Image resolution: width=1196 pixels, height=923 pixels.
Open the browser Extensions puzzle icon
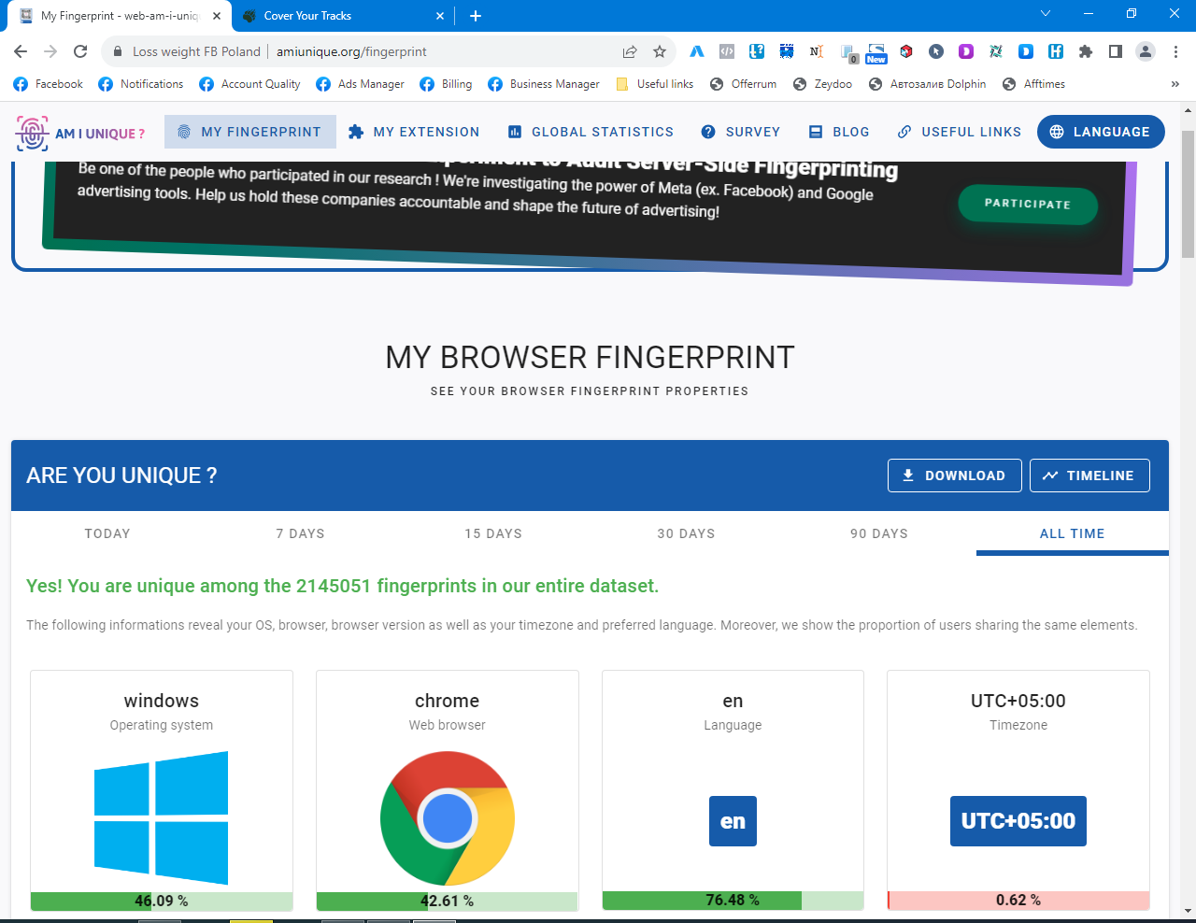tap(1085, 51)
